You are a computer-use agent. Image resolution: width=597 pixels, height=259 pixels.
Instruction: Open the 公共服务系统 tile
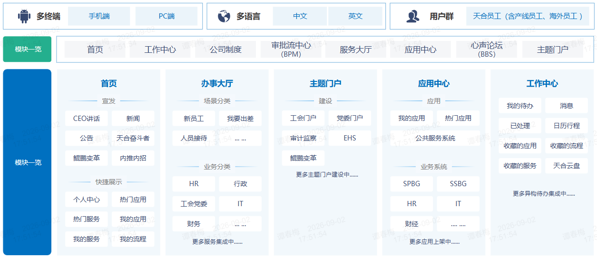(x=435, y=138)
